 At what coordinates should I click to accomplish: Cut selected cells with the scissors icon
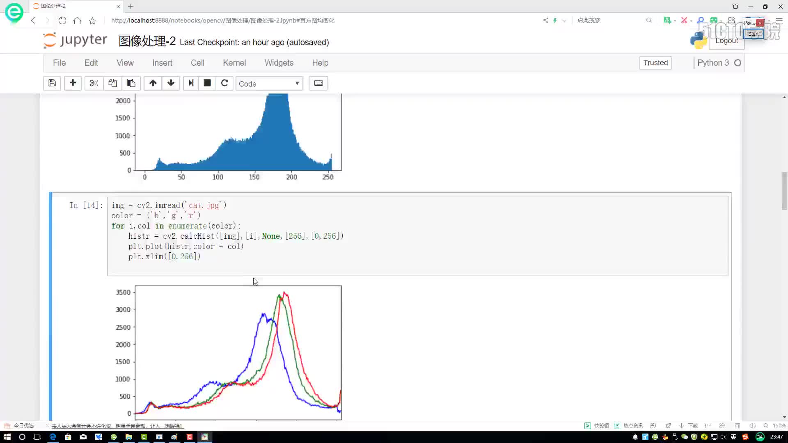pos(94,83)
